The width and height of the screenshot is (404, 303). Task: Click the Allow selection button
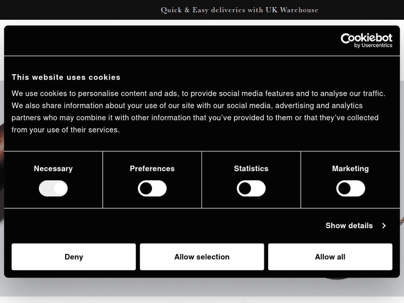pyautogui.click(x=202, y=257)
